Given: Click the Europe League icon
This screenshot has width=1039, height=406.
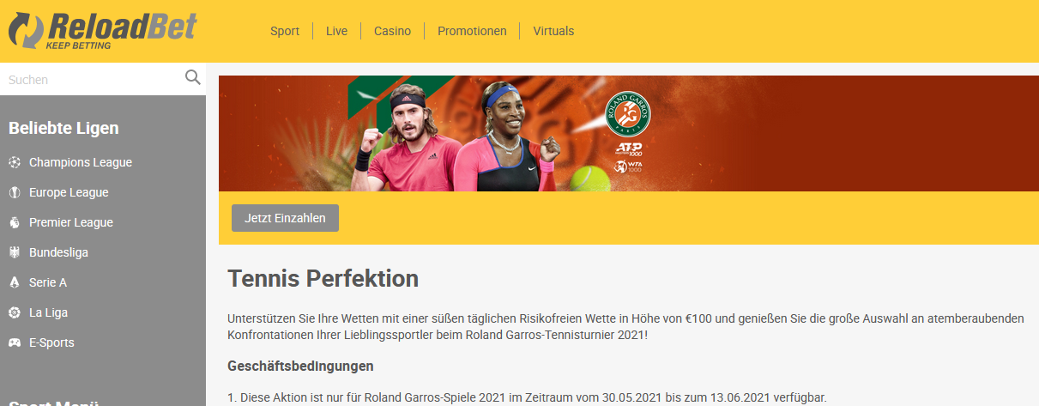Looking at the screenshot, I should [x=14, y=192].
